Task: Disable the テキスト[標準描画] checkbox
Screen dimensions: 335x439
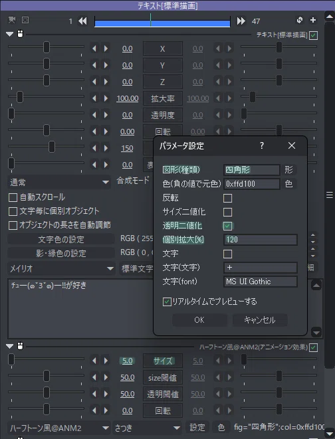Action: (x=313, y=36)
